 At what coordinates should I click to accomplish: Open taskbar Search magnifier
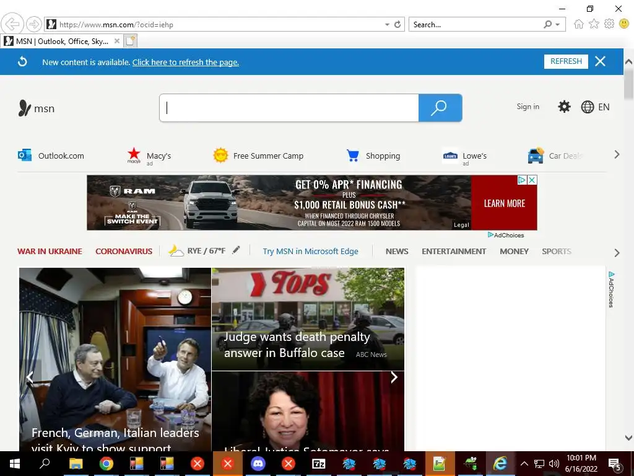point(45,464)
